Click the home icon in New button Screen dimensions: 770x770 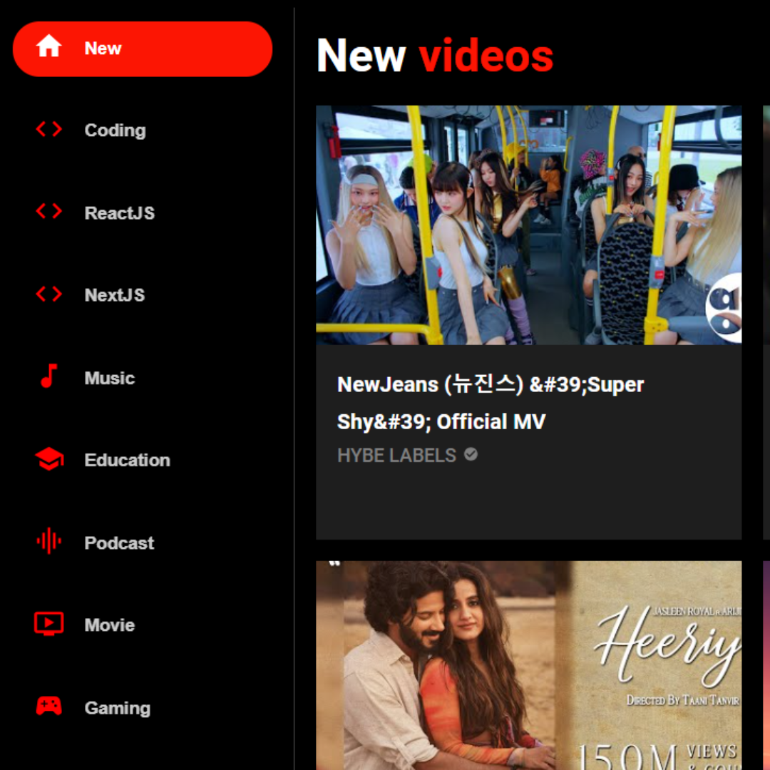[48, 46]
